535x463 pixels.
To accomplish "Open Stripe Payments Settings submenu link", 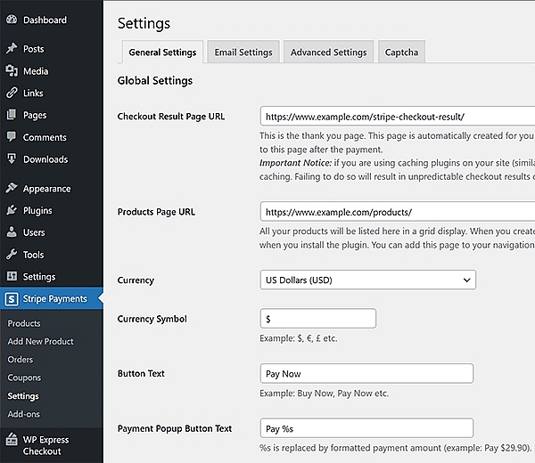I will [x=23, y=396].
